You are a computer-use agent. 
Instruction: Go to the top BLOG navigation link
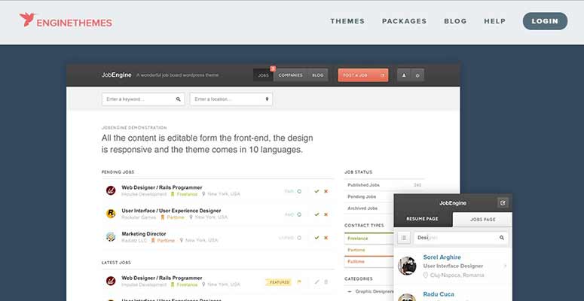(455, 21)
